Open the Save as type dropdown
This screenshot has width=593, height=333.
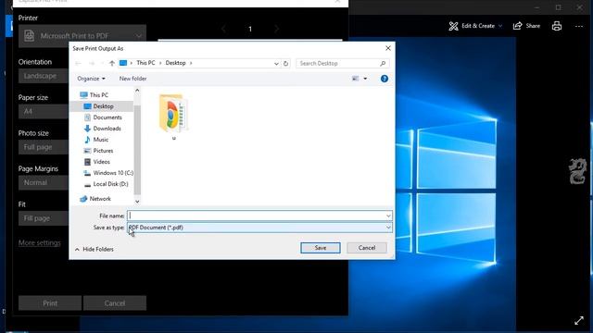[259, 228]
